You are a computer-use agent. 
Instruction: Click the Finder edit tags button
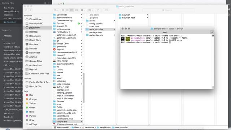click(x=106, y=10)
